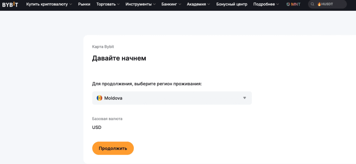356x164 pixels.
Task: Expand the arrow next to Торговать
Action: (x=118, y=4)
